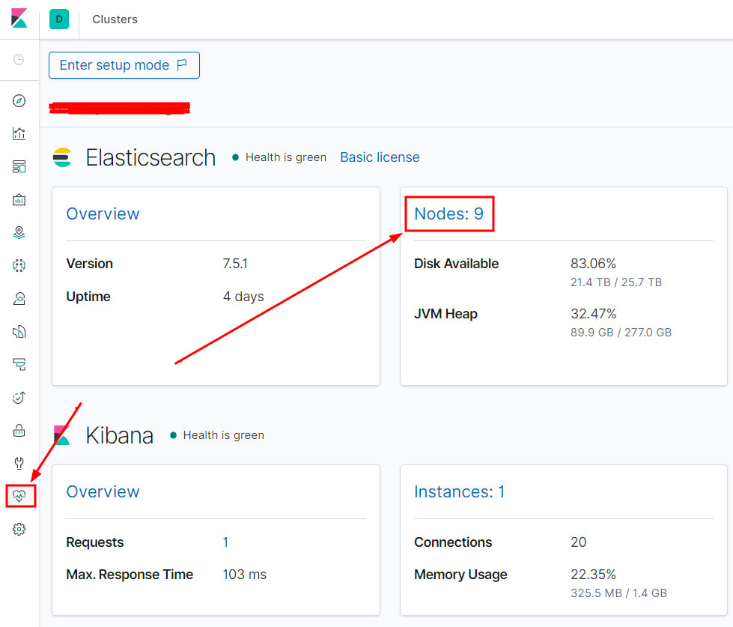Open Stack Monitoring heartbeat icon
This screenshot has width=733, height=627.
click(x=19, y=496)
